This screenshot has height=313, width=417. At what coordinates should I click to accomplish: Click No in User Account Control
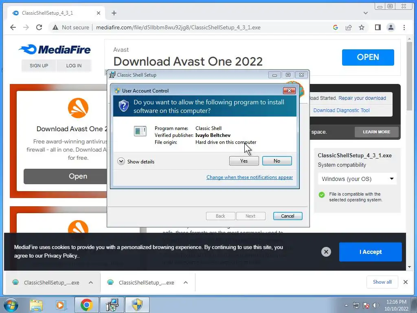pos(277,161)
